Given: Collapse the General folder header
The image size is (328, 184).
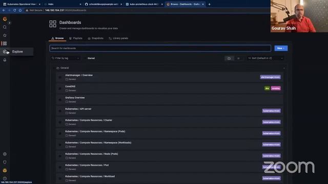Looking at the screenshot, I should coord(63,68).
